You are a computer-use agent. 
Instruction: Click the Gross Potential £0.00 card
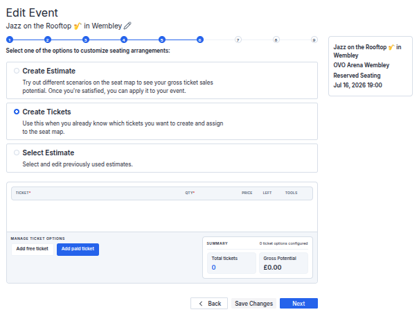tap(283, 263)
